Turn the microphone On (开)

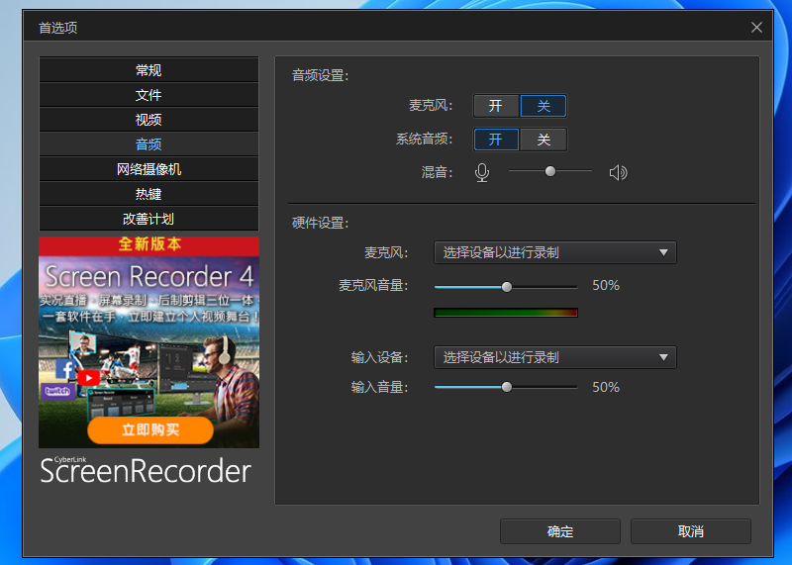coord(496,106)
